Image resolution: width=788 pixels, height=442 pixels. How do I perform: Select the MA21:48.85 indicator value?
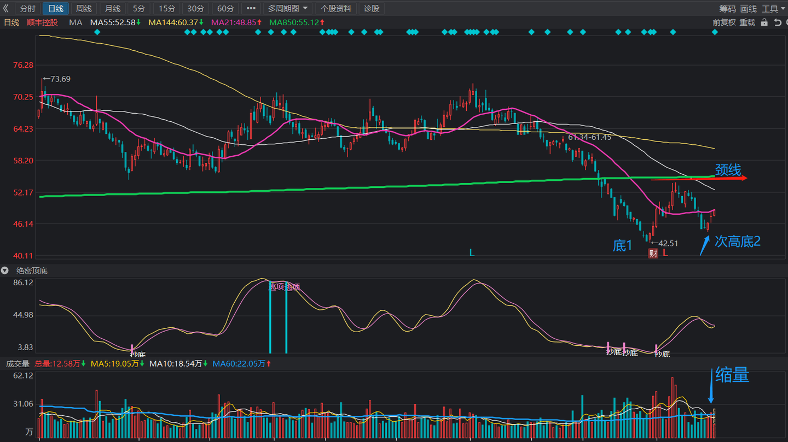click(x=236, y=22)
